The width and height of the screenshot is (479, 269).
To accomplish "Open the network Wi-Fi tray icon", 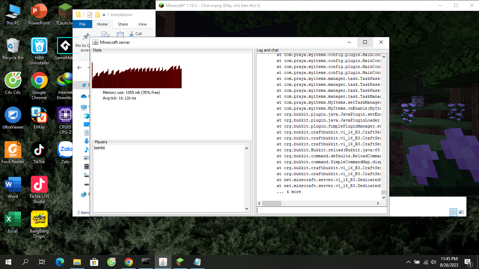I will (426, 262).
